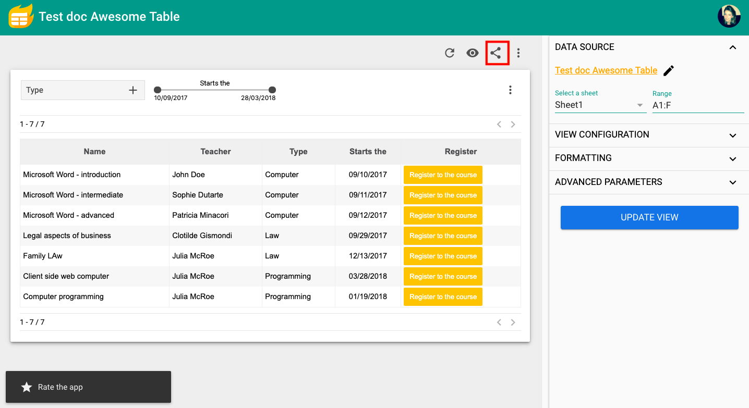Select the 'John Doe' teacher cell
Image resolution: width=749 pixels, height=408 pixels.
(x=215, y=175)
